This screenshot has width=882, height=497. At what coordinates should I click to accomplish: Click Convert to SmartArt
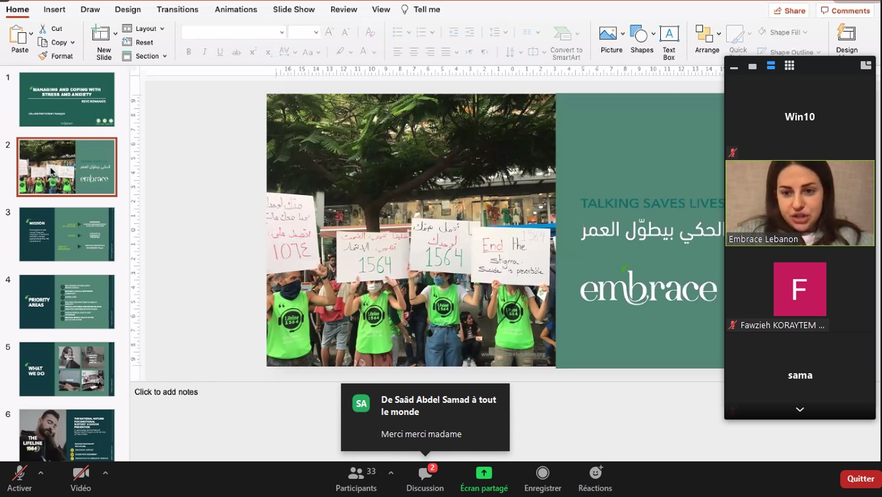566,43
